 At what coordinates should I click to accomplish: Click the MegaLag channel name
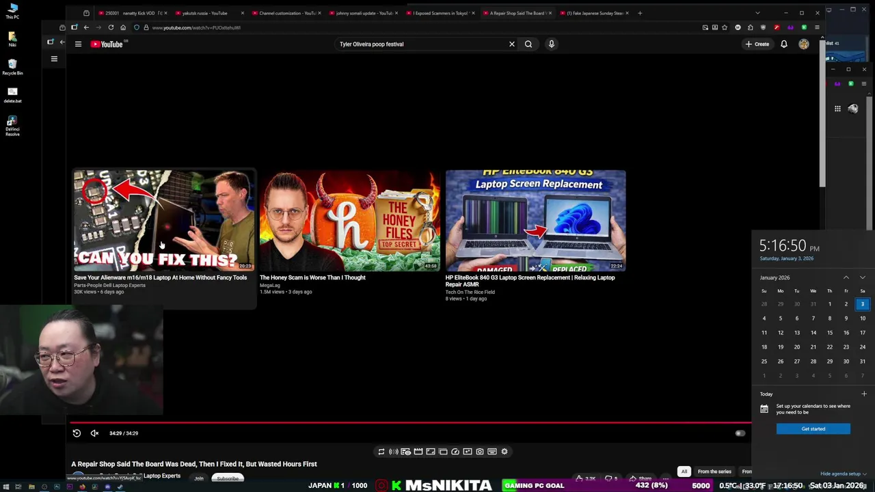pos(270,285)
